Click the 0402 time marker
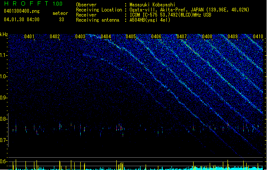This screenshot has height=170, width=267. click(55, 37)
